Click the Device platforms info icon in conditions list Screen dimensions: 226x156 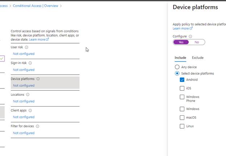[x=38, y=79]
